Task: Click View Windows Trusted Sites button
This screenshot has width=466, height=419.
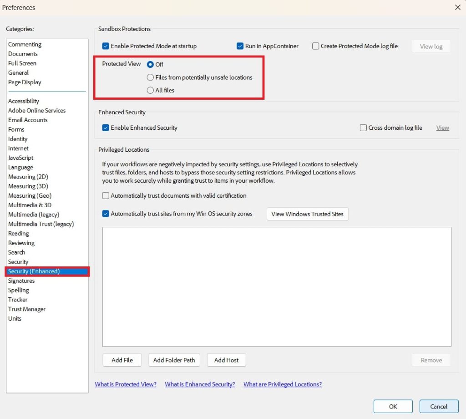Action: 307,214
